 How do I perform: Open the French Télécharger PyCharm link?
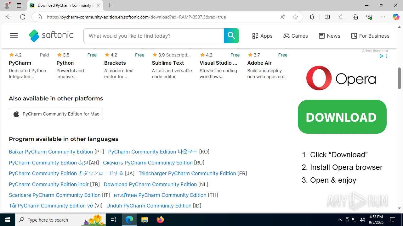click(187, 173)
